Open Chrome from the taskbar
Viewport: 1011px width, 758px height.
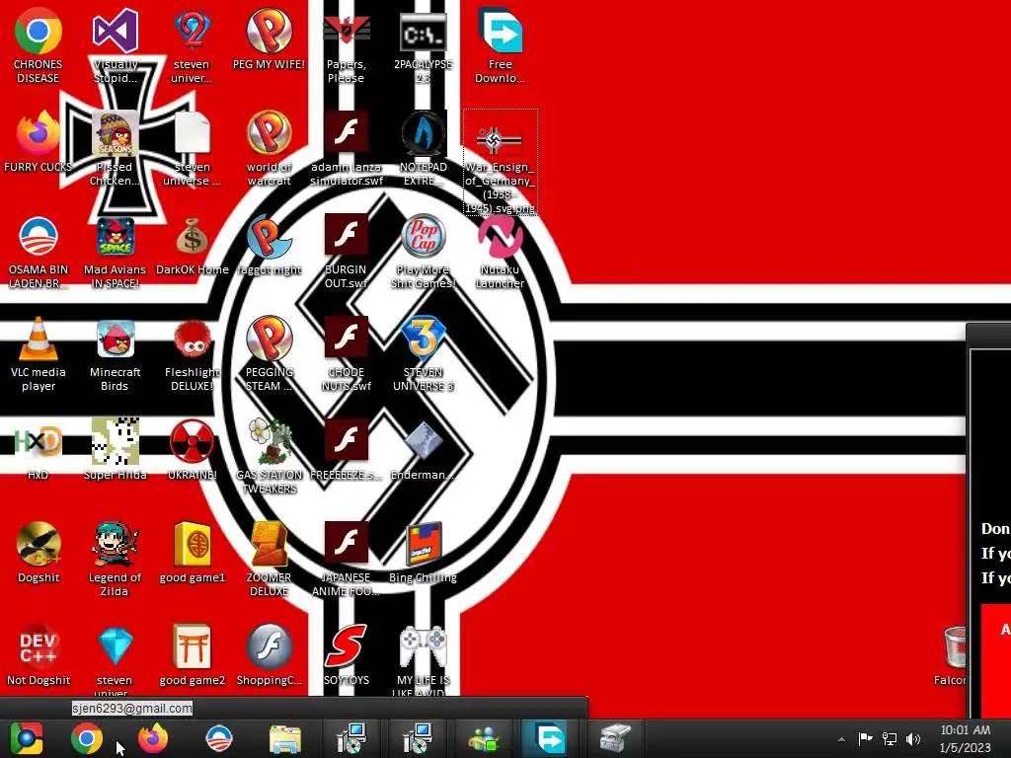[87, 738]
